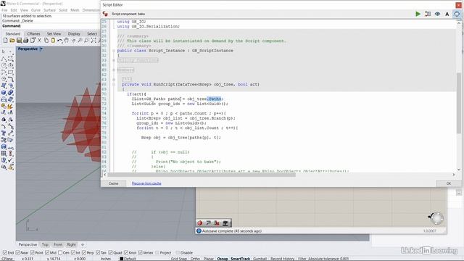Select the Polyline tool in left sidebar
Screen dimensions: 464x261
(x=4, y=59)
